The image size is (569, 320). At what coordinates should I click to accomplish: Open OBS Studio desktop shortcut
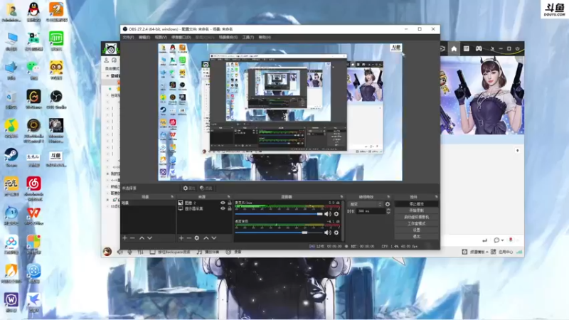coord(56,99)
